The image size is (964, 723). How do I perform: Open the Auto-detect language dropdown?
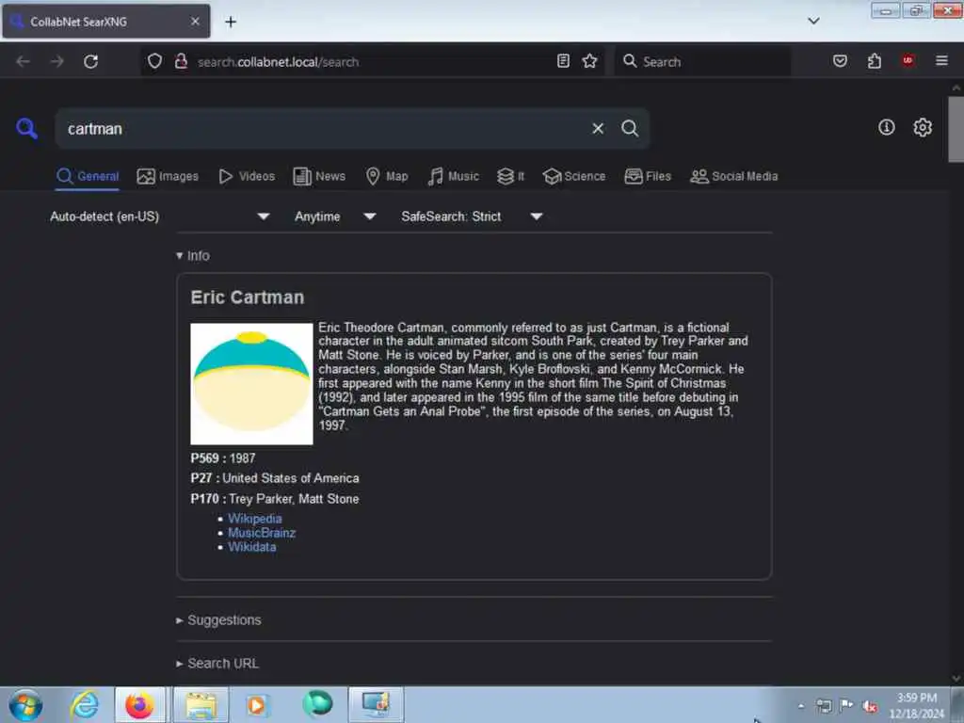coord(160,217)
